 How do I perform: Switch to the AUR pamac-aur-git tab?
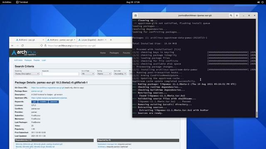[x=61, y=40]
